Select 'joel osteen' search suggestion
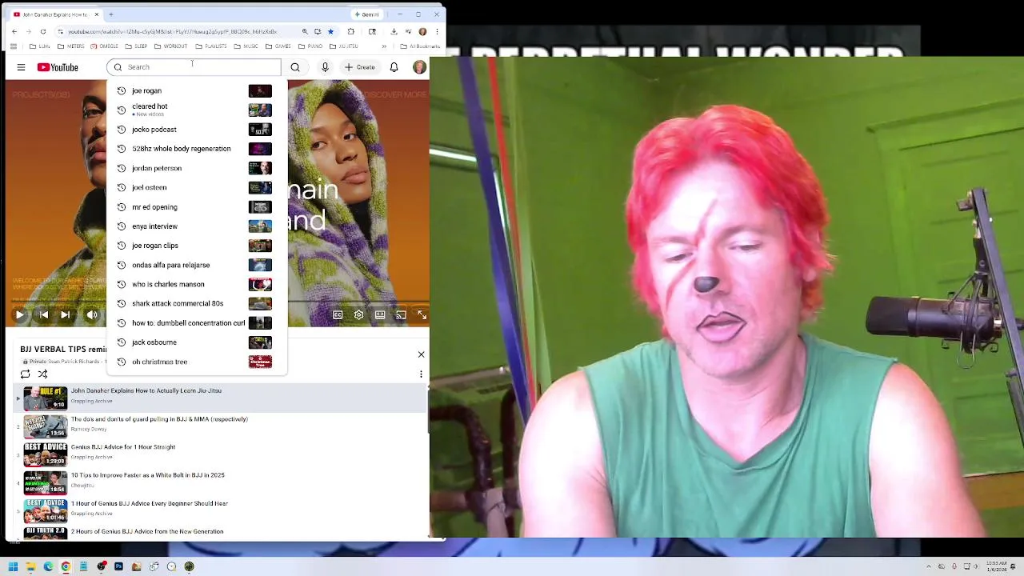 click(x=197, y=187)
